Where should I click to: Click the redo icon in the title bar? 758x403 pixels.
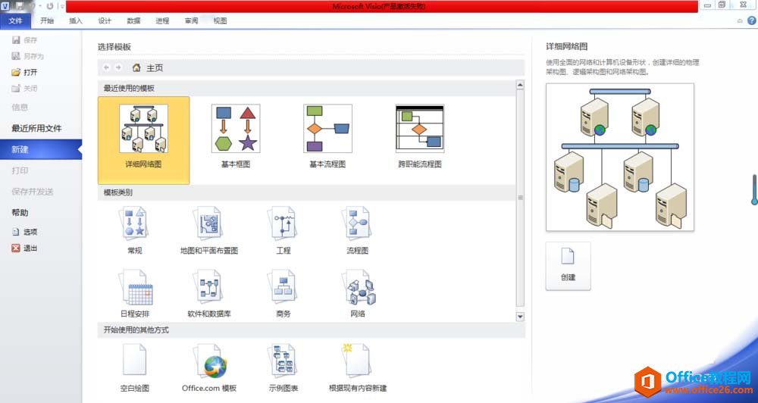click(x=50, y=6)
